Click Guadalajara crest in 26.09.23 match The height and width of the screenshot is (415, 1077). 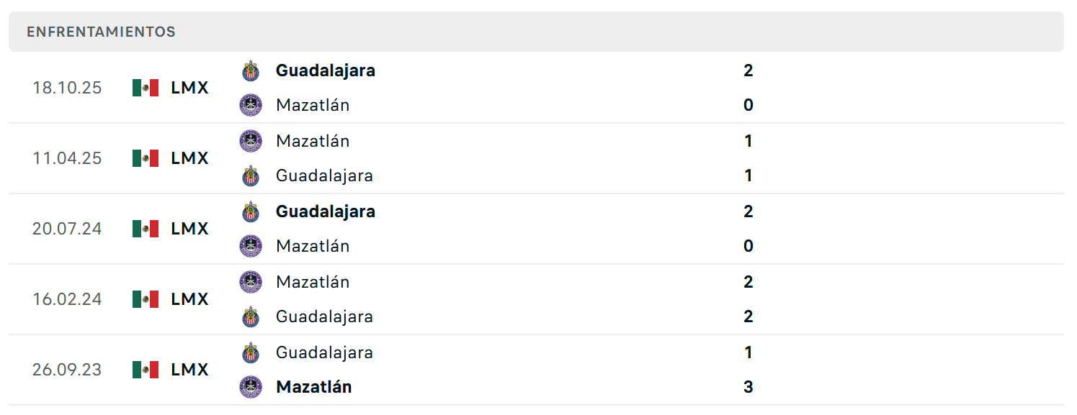pos(251,352)
